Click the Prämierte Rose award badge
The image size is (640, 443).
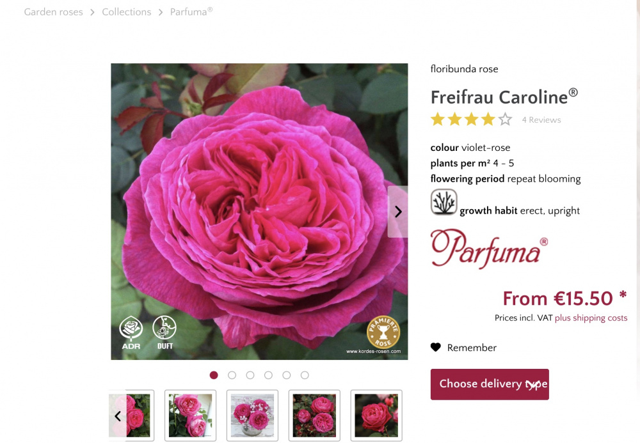[383, 332]
